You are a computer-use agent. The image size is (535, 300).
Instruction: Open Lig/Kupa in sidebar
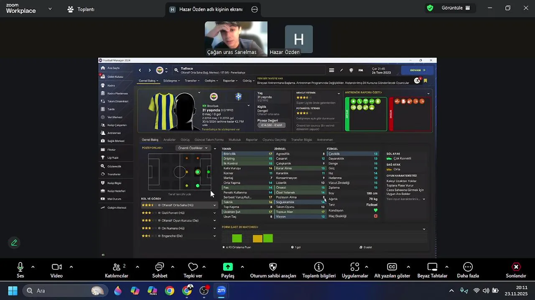[x=110, y=157]
